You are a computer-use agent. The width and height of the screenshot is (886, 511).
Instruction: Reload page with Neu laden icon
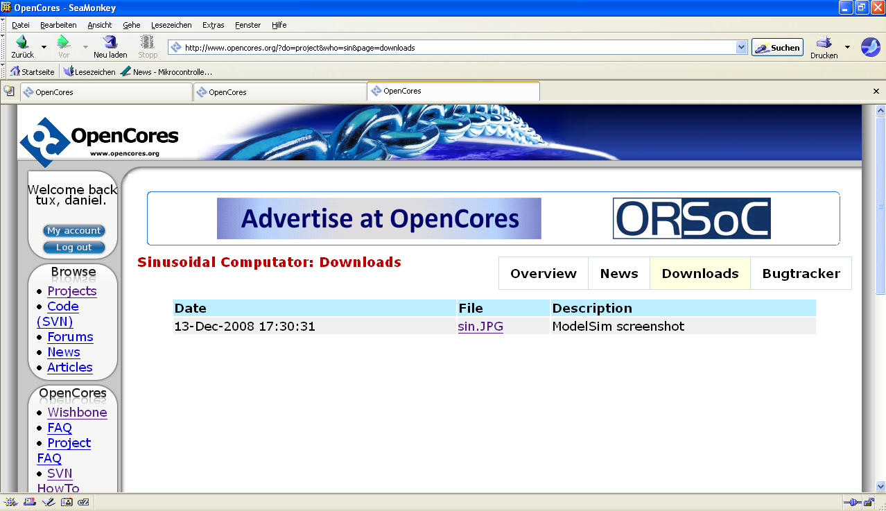110,42
